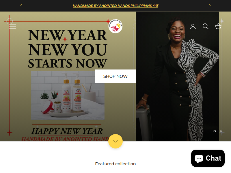The image size is (231, 173).
Task: Show previous announcement with left arrow
Action: pos(21,6)
